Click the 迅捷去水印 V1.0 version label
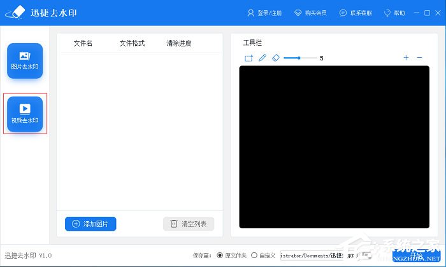Screen dimensions: 446x267 (28, 256)
